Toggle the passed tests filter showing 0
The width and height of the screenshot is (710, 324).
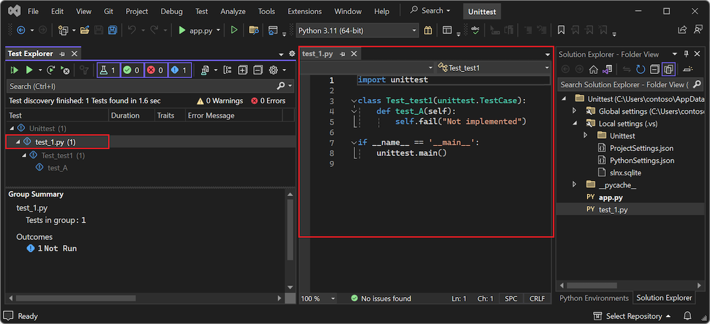[132, 70]
